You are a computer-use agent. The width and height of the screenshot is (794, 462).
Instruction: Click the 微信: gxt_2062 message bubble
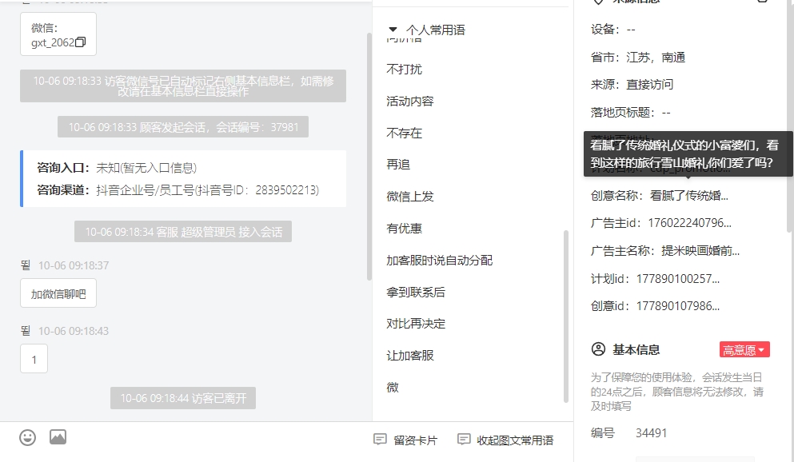click(58, 34)
